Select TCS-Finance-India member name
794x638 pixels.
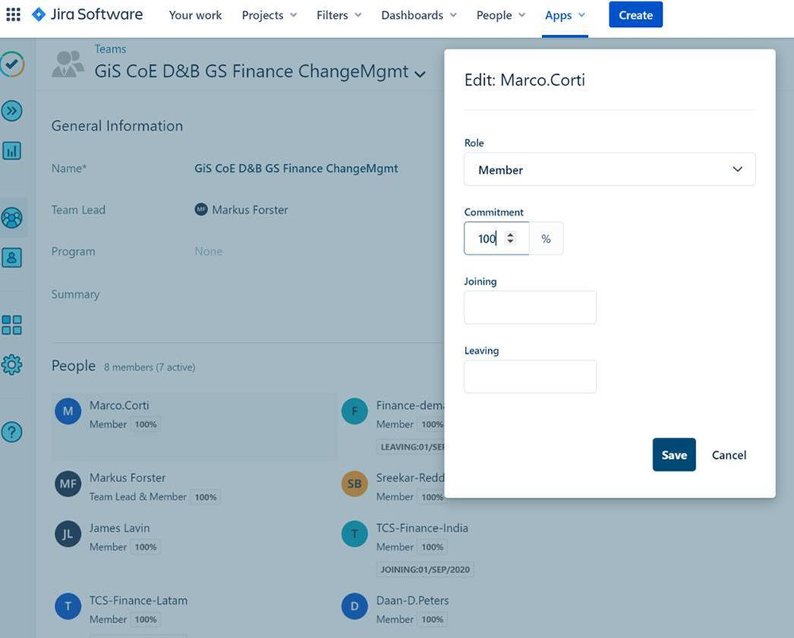(422, 528)
